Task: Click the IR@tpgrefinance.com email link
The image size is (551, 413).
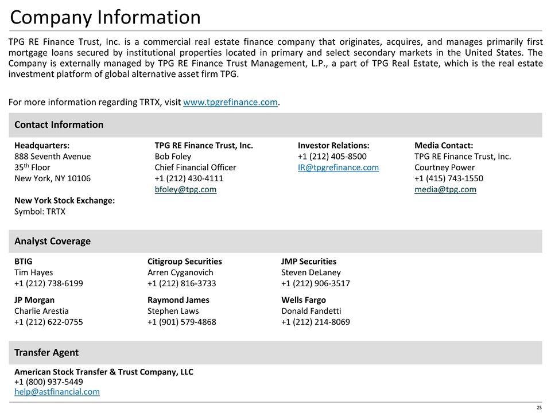Action: (338, 167)
